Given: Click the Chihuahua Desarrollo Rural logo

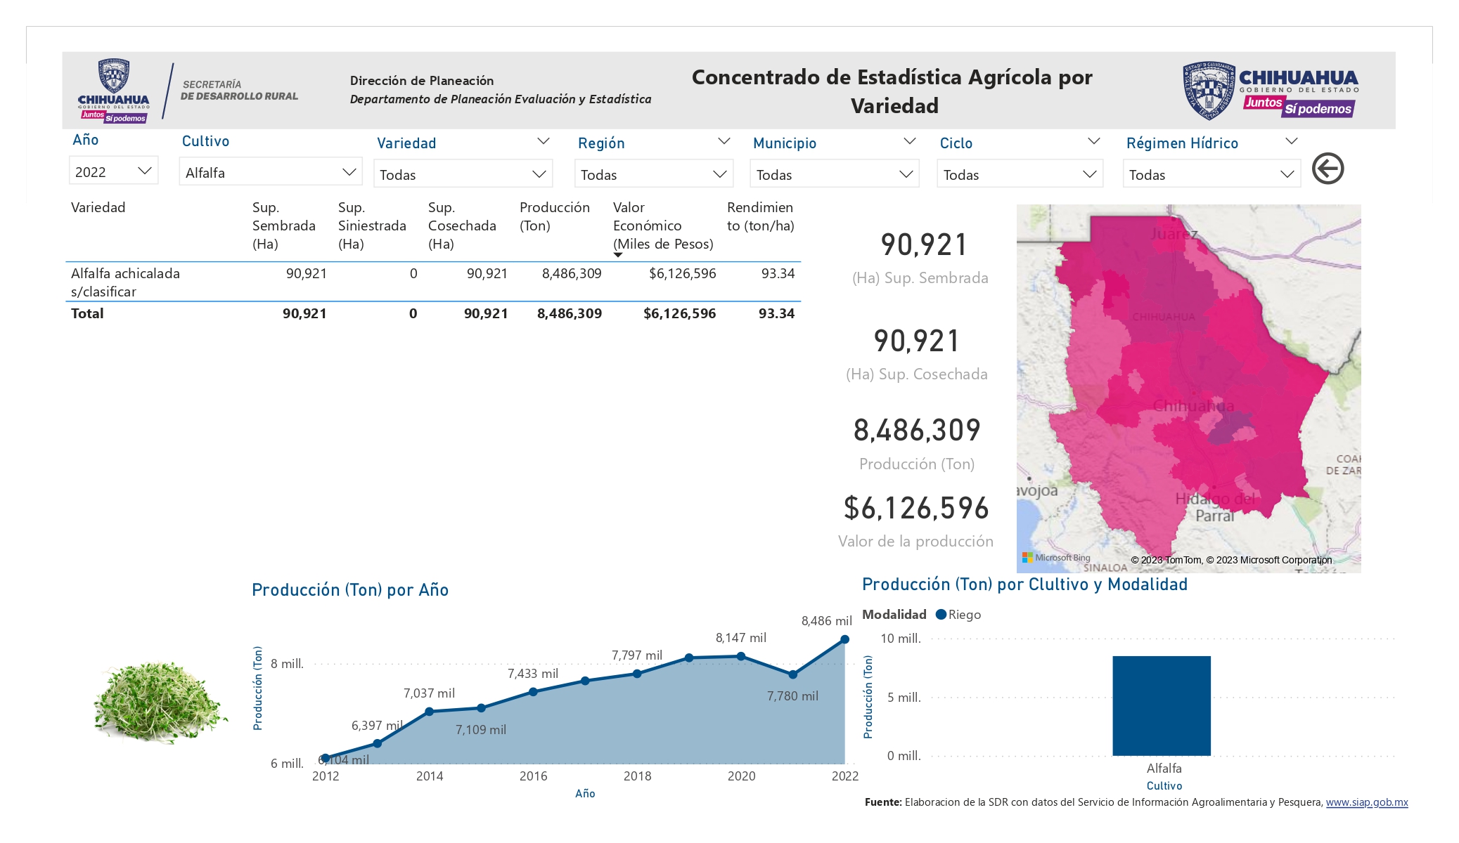Looking at the screenshot, I should pyautogui.click(x=188, y=91).
